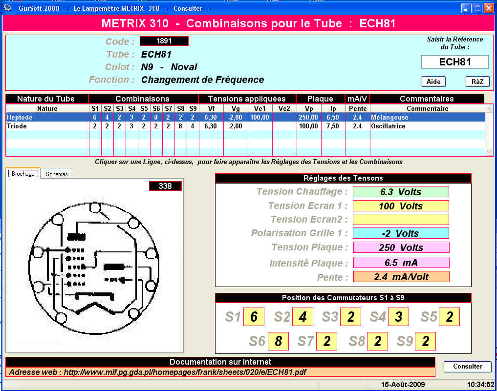Click the Oscillatrice comment cell
This screenshot has width=497, height=391.
coord(427,126)
